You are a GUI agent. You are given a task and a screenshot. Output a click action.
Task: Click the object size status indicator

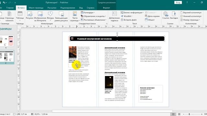point(39,114)
